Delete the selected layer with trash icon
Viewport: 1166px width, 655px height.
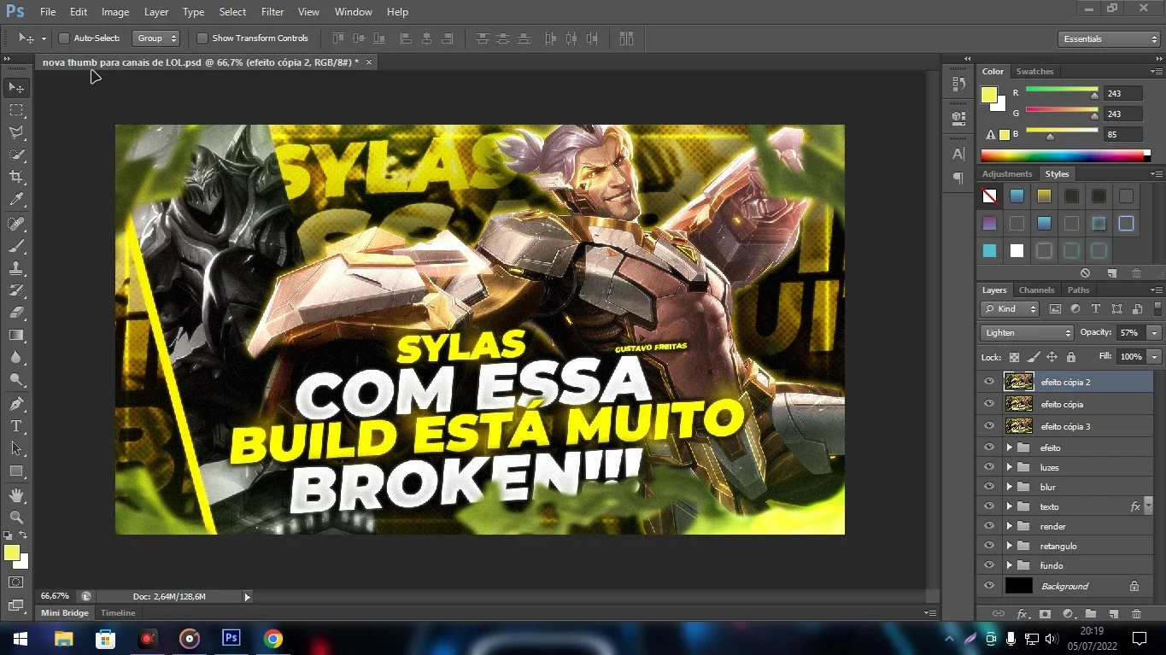pyautogui.click(x=1136, y=614)
